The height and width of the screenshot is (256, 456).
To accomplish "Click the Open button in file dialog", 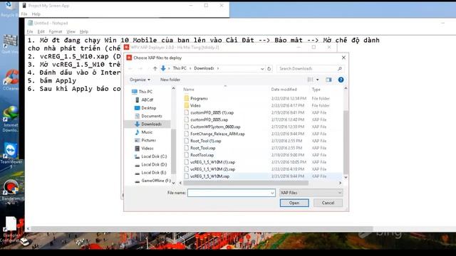I will coord(294,203).
